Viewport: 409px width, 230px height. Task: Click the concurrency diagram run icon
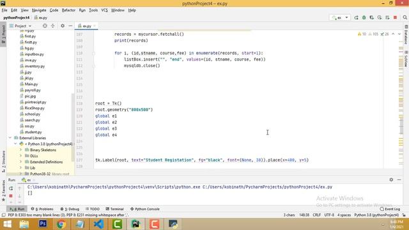(387, 17)
